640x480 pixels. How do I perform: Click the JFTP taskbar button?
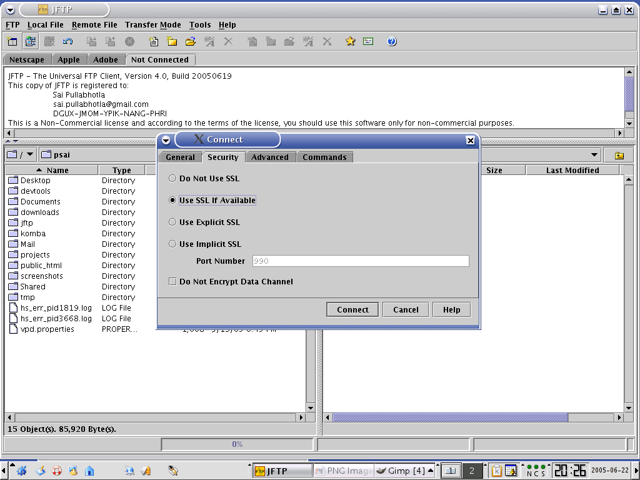pyautogui.click(x=282, y=471)
